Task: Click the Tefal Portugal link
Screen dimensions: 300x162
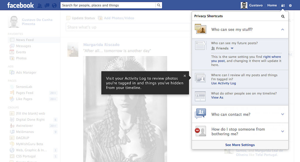Action: 266,155
